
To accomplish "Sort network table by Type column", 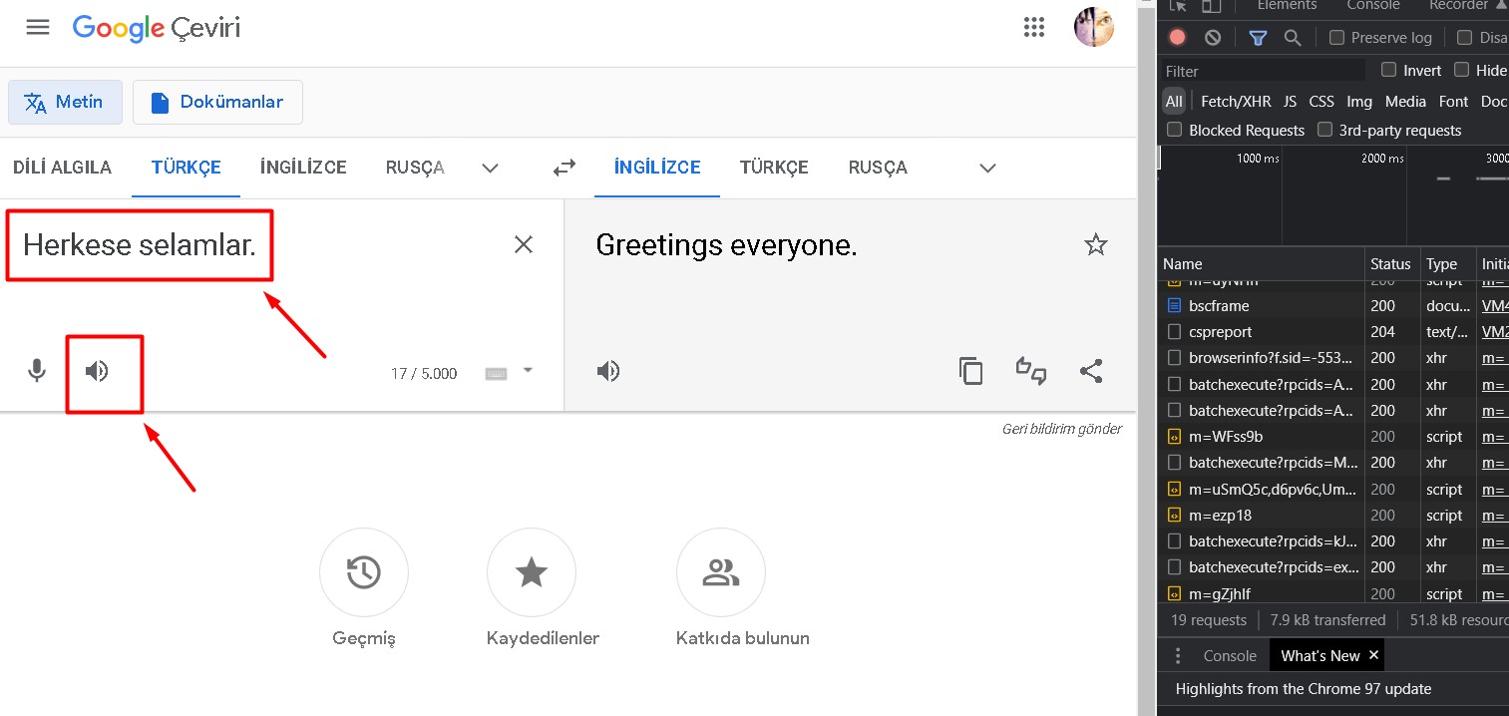I will point(1448,264).
